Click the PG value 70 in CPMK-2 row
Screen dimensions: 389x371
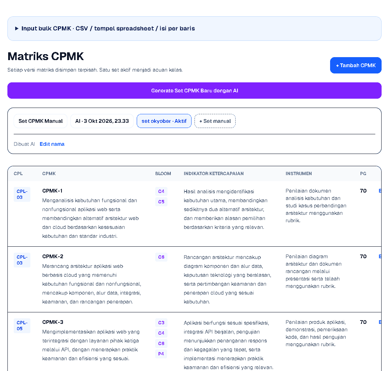(x=363, y=256)
